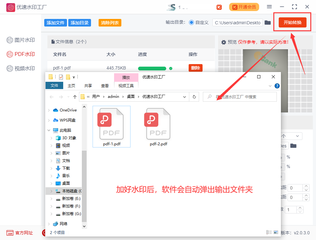
Task: Click the search box in Explorer
Action: pos(240,97)
